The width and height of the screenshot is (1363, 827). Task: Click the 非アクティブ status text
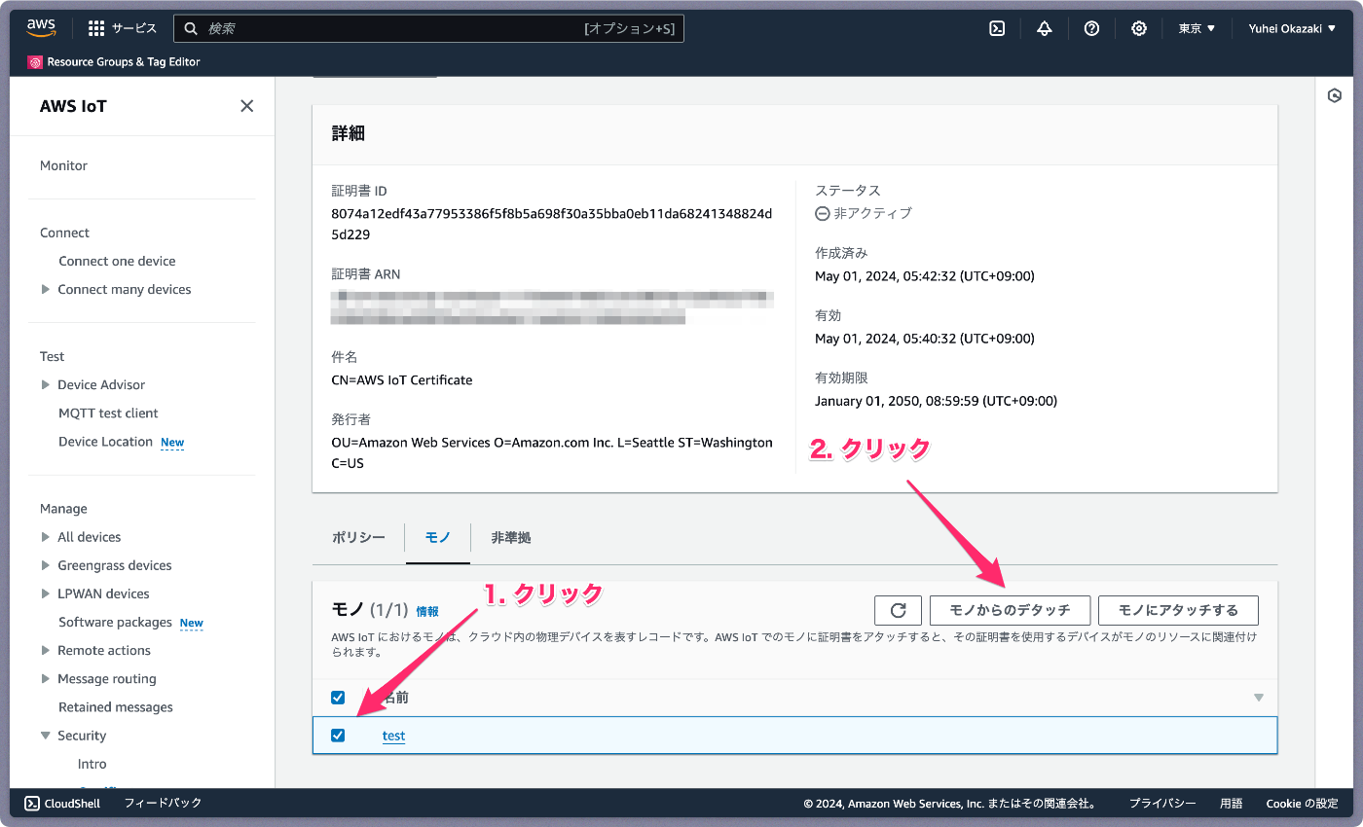[x=872, y=213]
